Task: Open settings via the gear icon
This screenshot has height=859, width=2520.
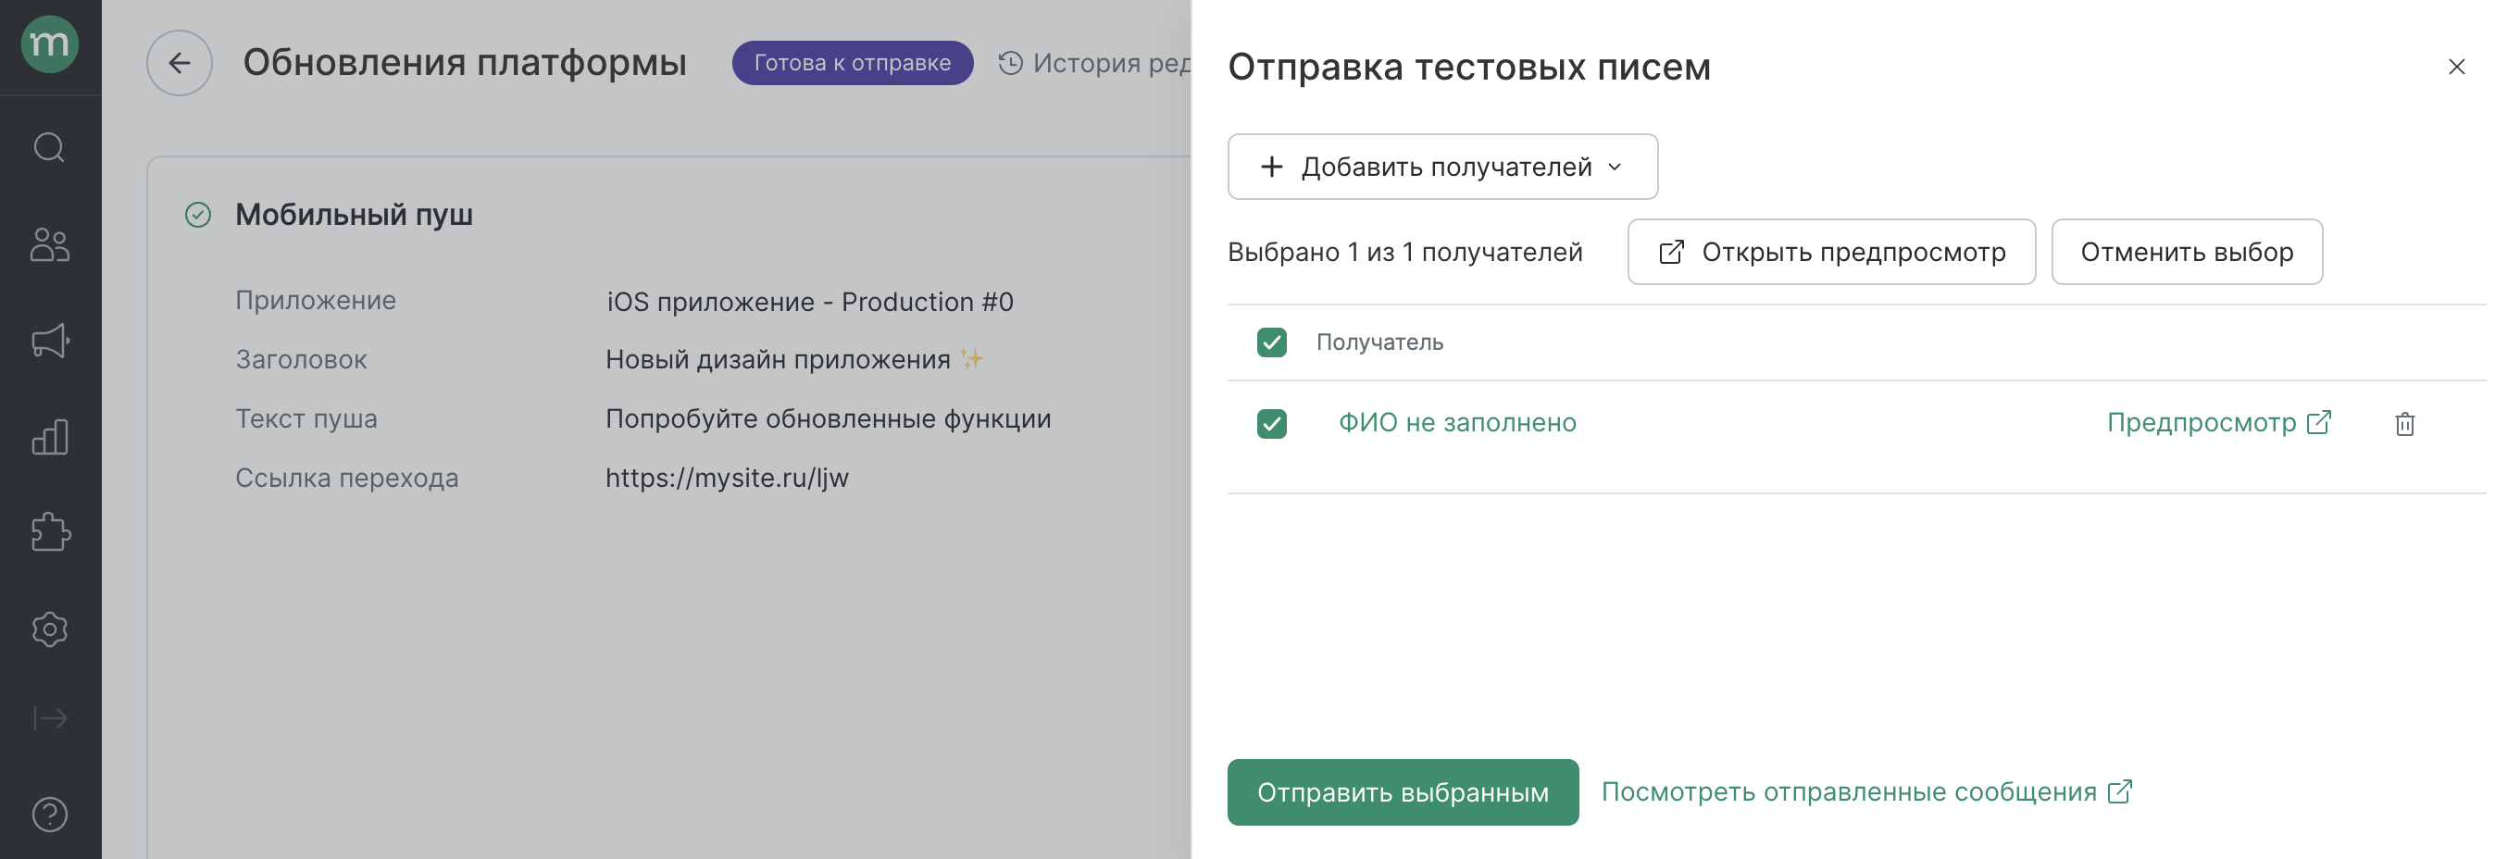Action: tap(50, 629)
